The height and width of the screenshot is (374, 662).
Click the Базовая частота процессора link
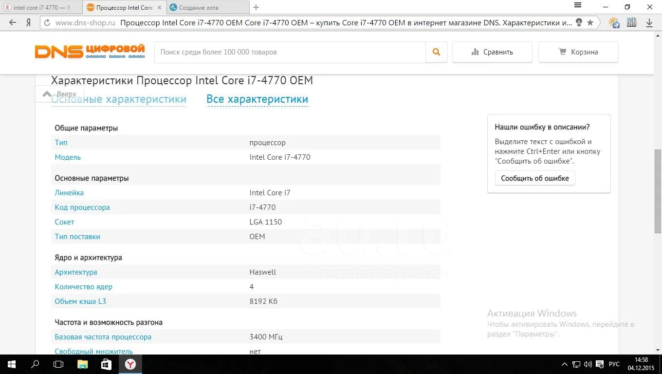coord(103,337)
